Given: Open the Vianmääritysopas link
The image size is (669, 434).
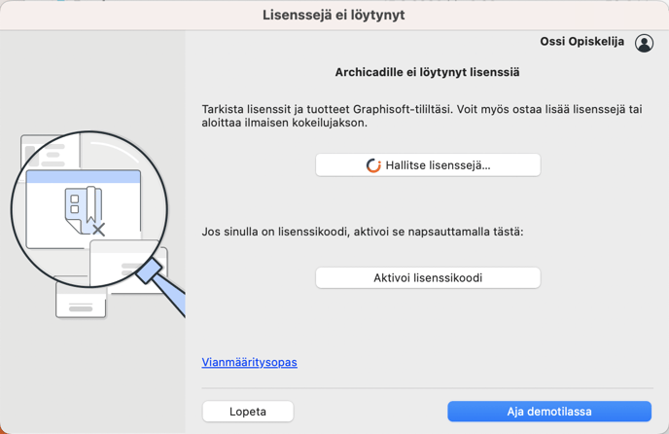Looking at the screenshot, I should tap(249, 362).
